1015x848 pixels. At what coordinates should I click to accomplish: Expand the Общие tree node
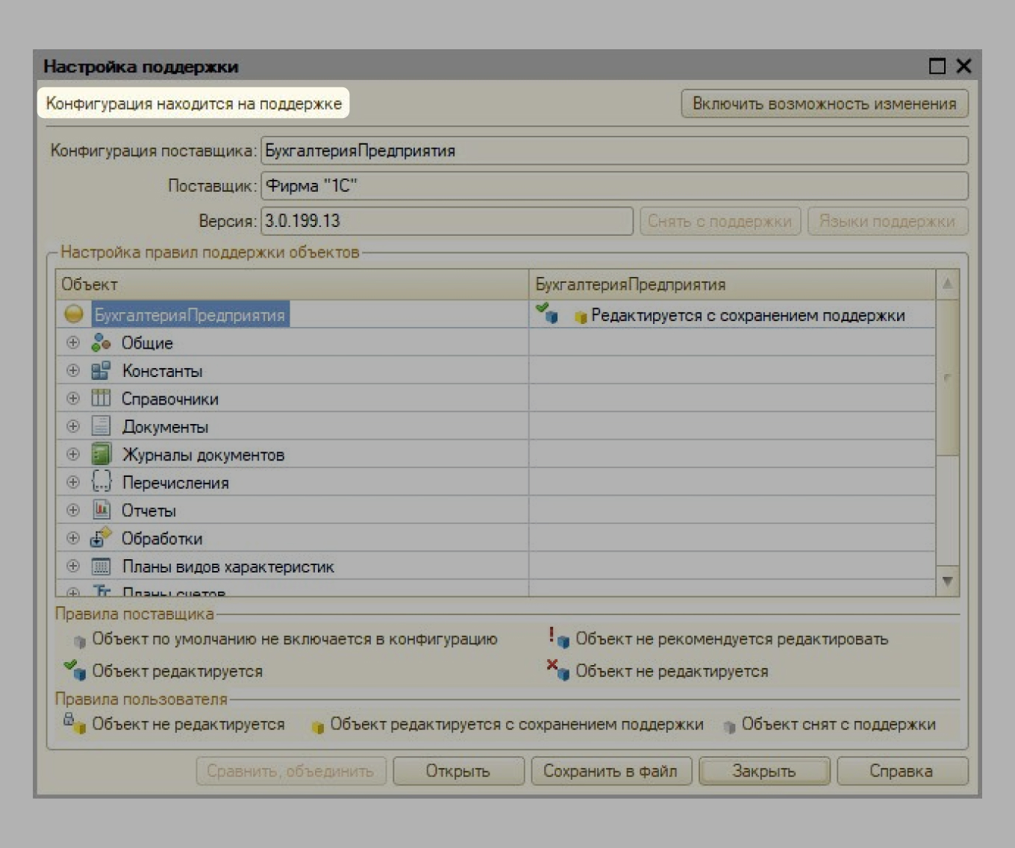(73, 343)
